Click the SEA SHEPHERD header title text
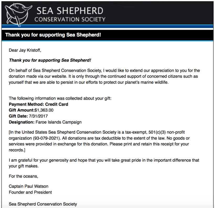Screen dimensions: 215x208 tap(70, 10)
